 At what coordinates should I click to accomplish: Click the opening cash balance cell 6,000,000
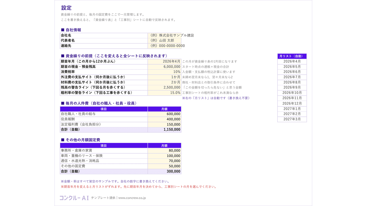pos(165,67)
